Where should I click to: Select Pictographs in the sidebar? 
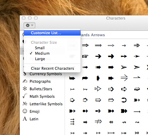(40, 81)
